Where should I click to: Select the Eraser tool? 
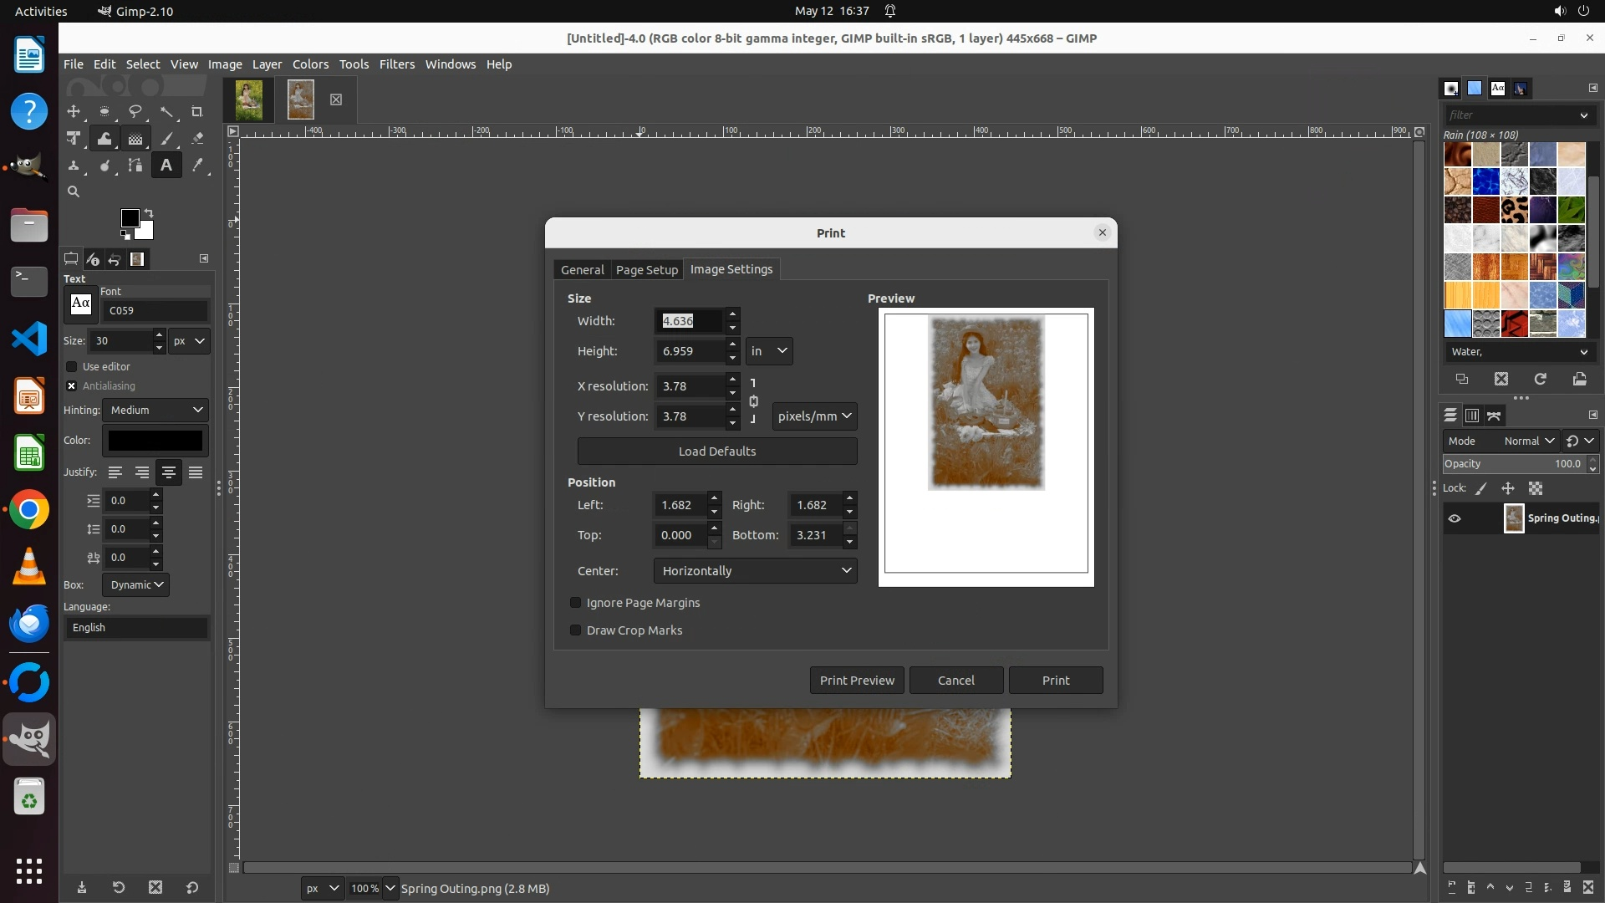pos(197,139)
